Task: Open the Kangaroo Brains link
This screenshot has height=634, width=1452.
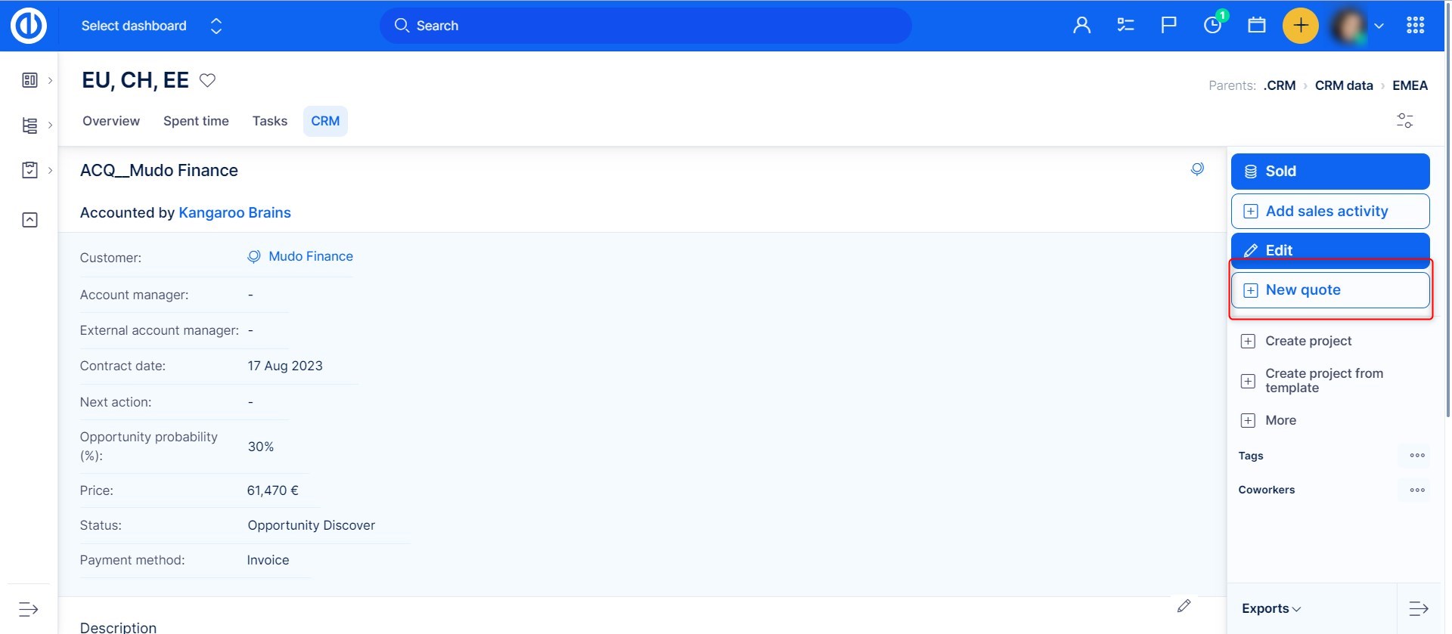Action: 234,213
